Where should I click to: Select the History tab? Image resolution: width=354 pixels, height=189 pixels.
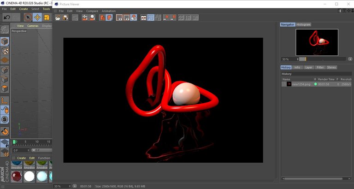286,67
